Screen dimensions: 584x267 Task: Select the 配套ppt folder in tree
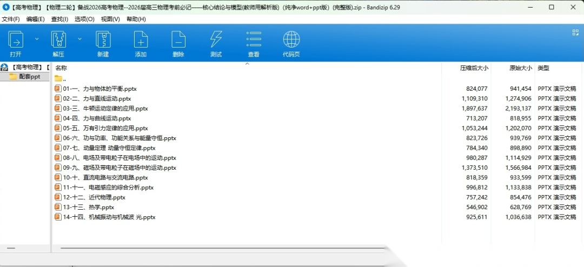[29, 77]
